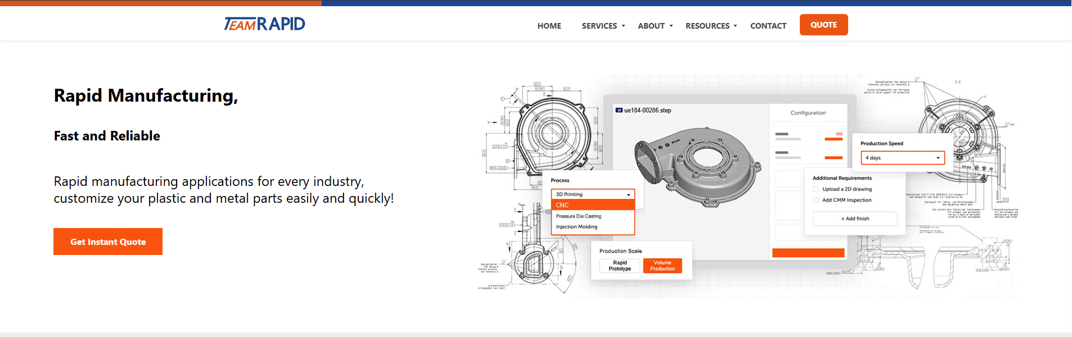Select Add CMM Inspection radio button
The image size is (1072, 337).
pyautogui.click(x=816, y=201)
